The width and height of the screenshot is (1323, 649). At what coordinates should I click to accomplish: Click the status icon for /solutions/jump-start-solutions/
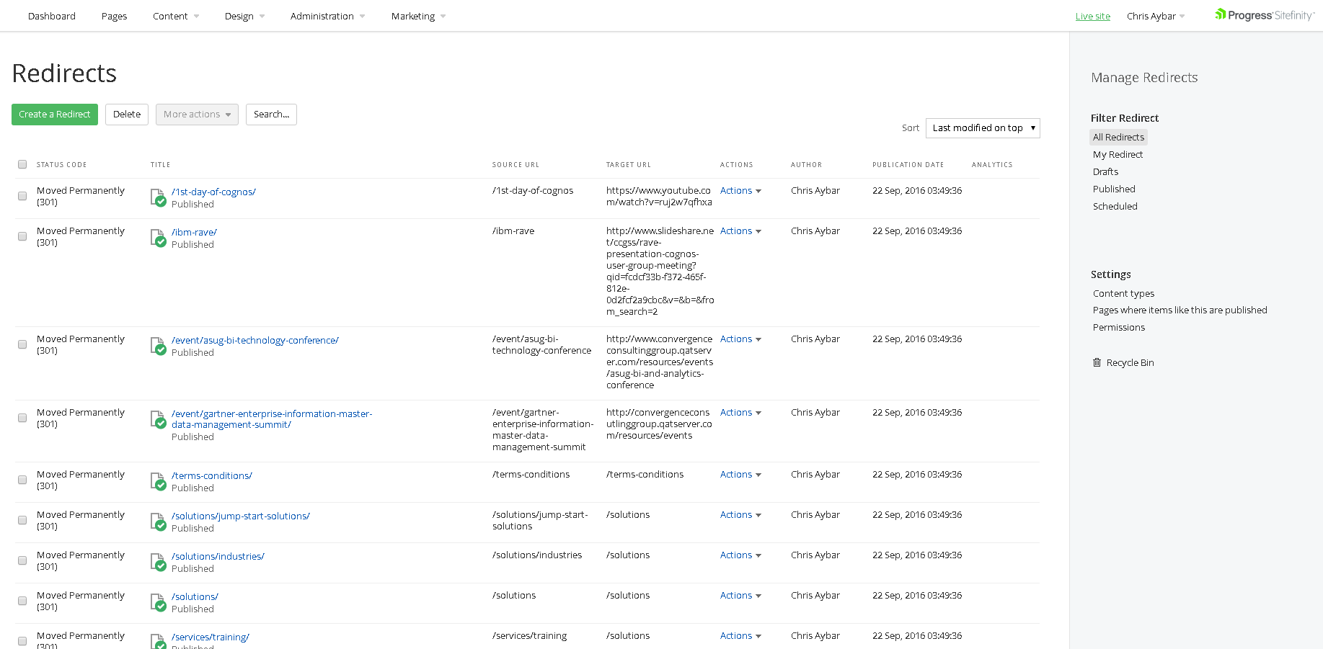pyautogui.click(x=158, y=522)
